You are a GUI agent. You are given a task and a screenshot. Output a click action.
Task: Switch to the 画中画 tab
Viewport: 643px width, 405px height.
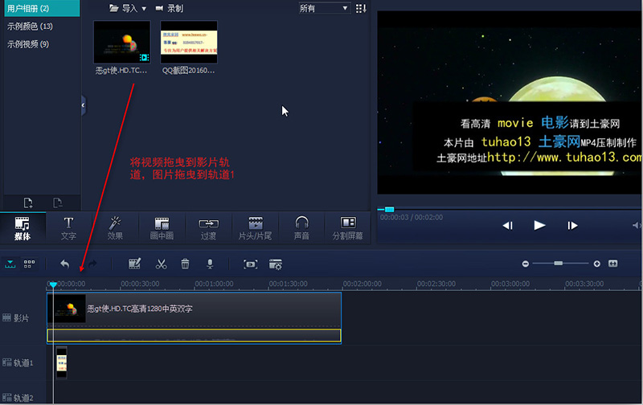[162, 228]
